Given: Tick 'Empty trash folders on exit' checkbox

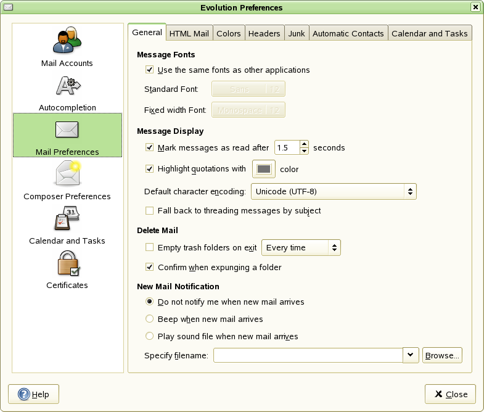Looking at the screenshot, I should coord(149,248).
